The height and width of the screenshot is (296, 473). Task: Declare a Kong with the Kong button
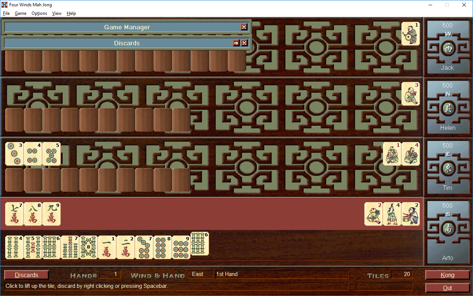(x=447, y=275)
